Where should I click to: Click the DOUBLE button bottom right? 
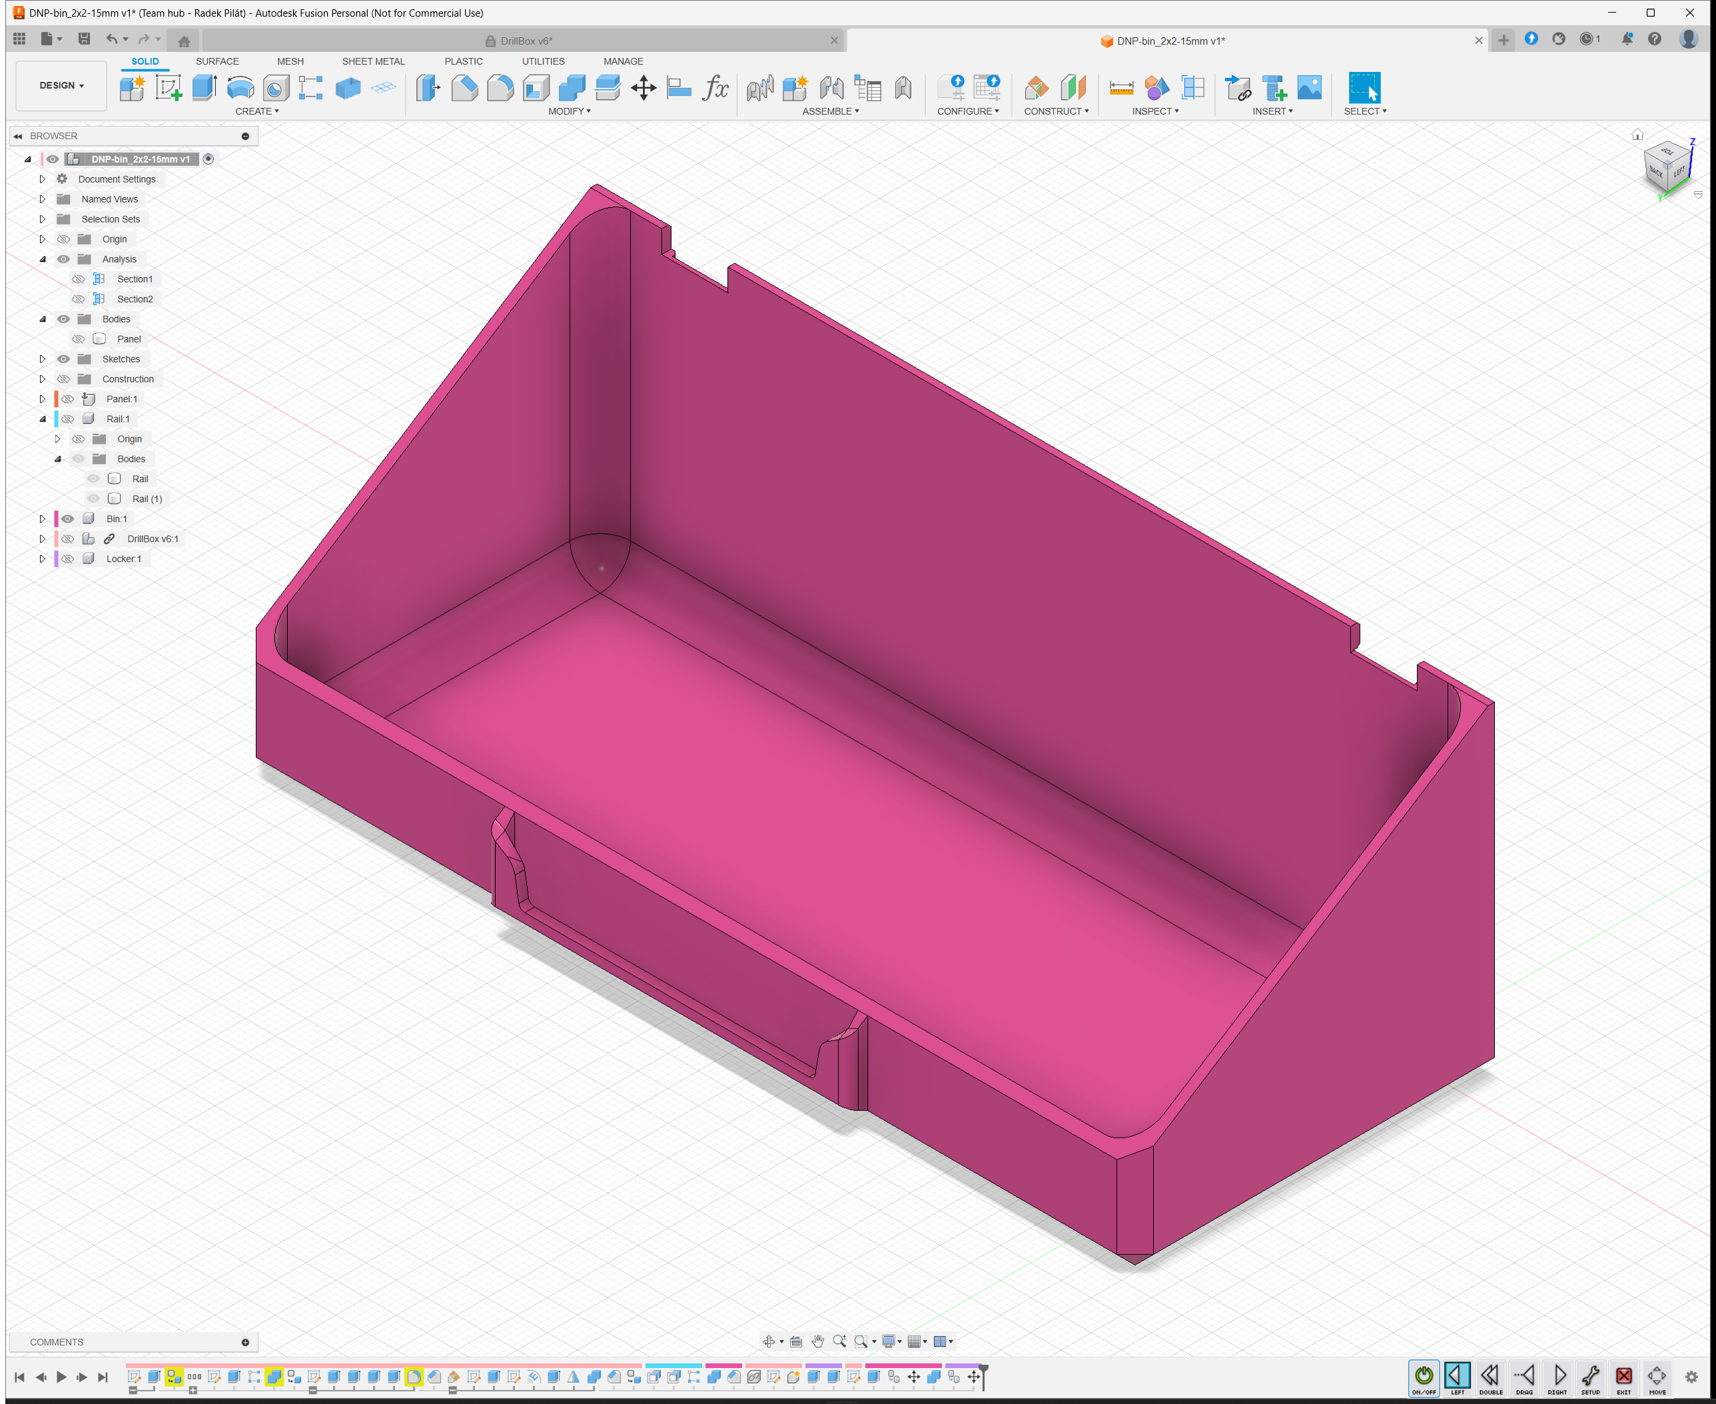pyautogui.click(x=1490, y=1379)
